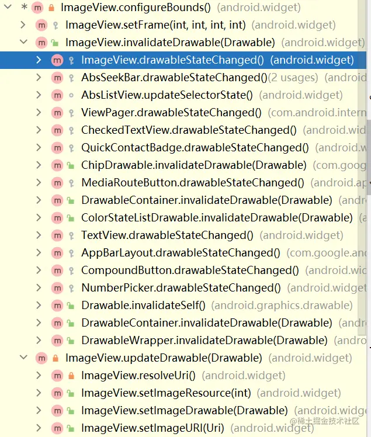The image size is (371, 437).
Task: Expand the CheckedTextView.drawableStateChanged() node
Action: coord(39,130)
